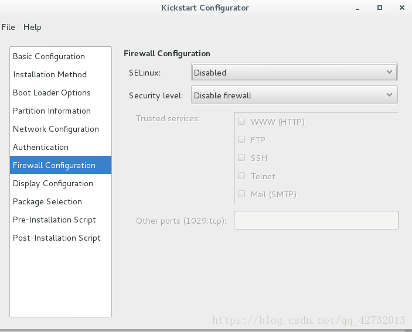The image size is (412, 332).
Task: Check the Mail (SMTP) checkbox
Action: click(x=241, y=194)
